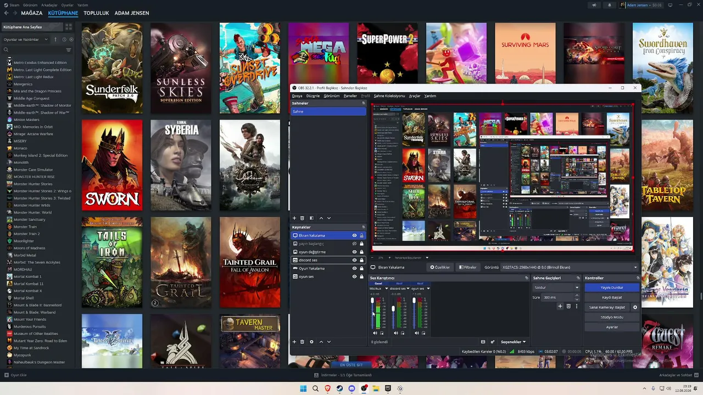The image size is (703, 395).
Task: Add a new scene in OBS Sahneler panel
Action: (x=294, y=218)
